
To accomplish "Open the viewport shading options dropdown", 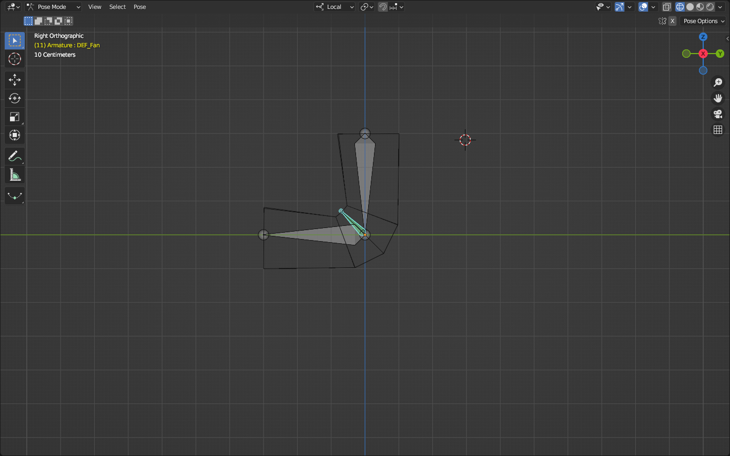I will [x=720, y=7].
